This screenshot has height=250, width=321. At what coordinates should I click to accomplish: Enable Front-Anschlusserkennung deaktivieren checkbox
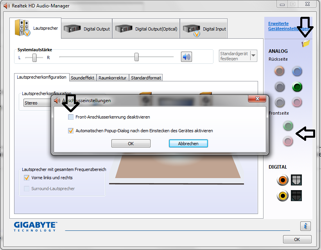pyautogui.click(x=71, y=117)
